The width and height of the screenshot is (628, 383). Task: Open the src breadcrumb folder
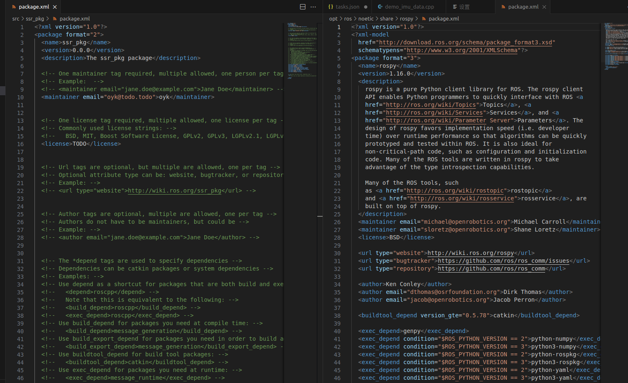coord(16,19)
